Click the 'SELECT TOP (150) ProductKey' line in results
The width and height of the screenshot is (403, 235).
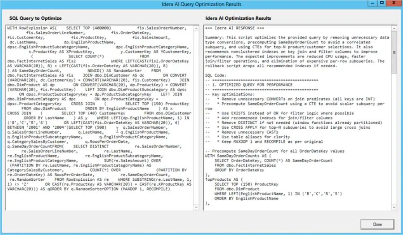[246, 184]
